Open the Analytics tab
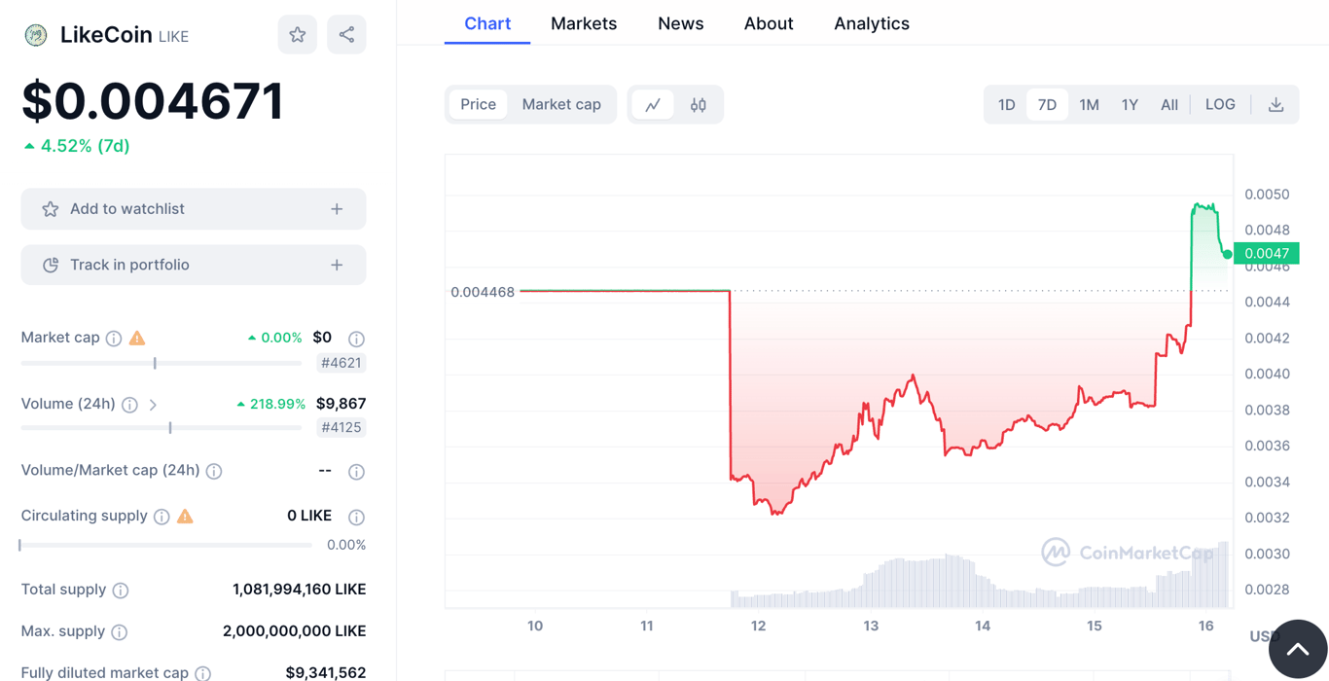Viewport: 1329px width, 681px height. 872,23
